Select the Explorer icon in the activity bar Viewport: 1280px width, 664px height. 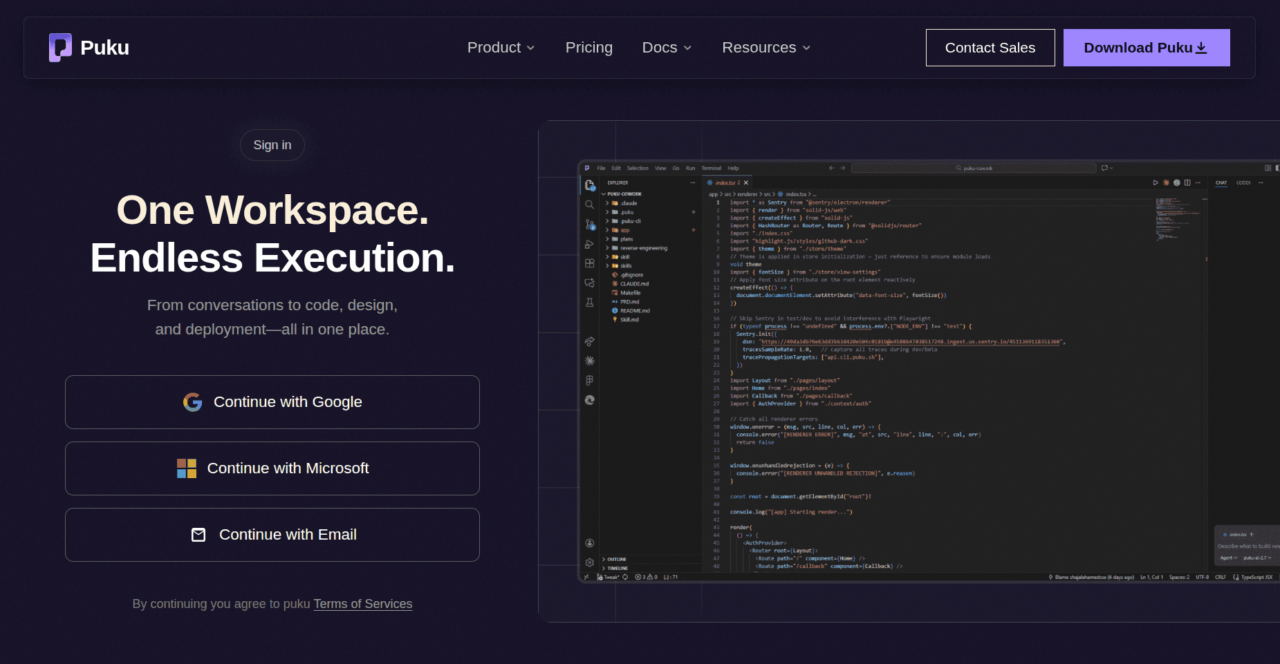590,185
